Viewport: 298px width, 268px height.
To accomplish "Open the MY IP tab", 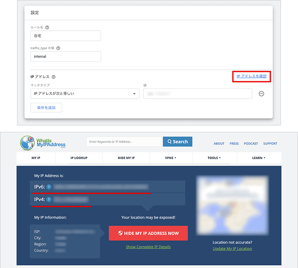I will (x=36, y=158).
